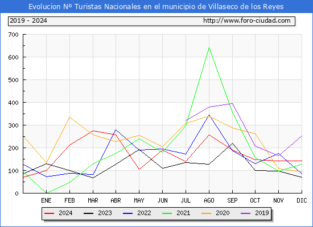The height and width of the screenshot is (227, 313).
Task: Click the green 2021 zero point at ENE
Action: point(46,193)
